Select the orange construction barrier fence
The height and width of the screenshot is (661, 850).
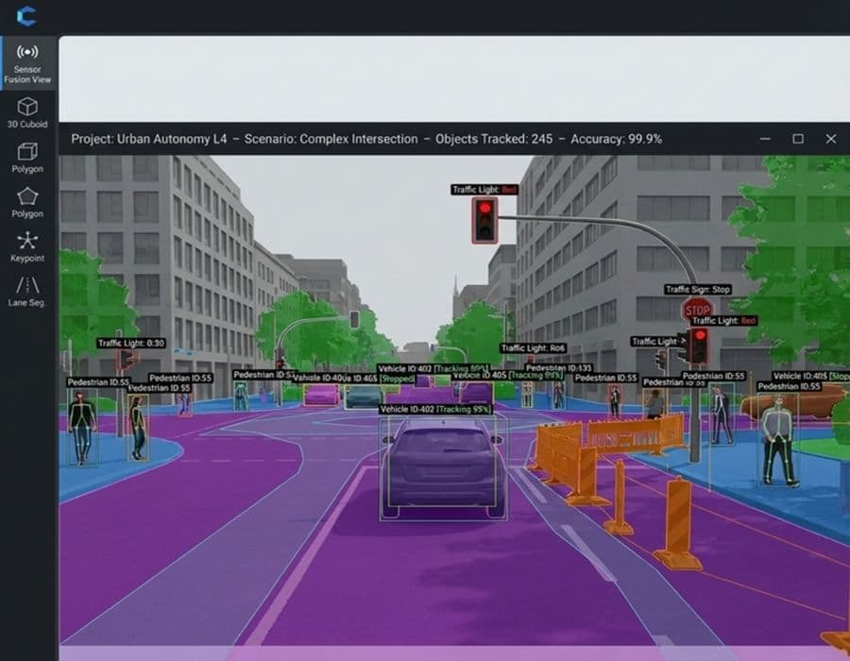click(x=635, y=433)
